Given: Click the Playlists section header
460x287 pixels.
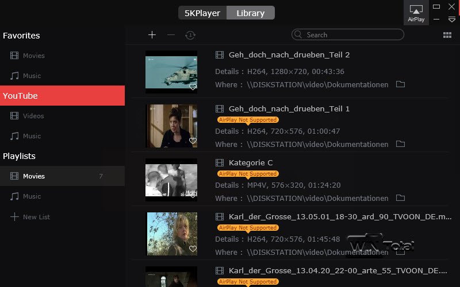Looking at the screenshot, I should click(x=19, y=156).
